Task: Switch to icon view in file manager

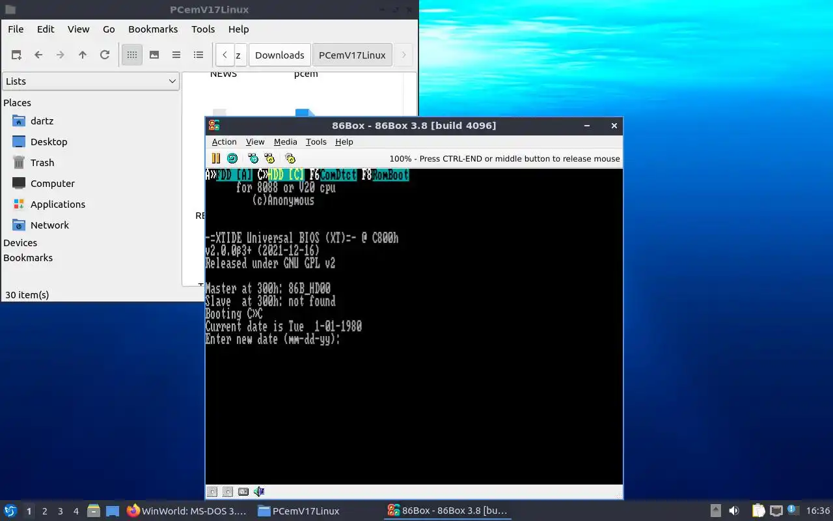Action: (x=132, y=55)
